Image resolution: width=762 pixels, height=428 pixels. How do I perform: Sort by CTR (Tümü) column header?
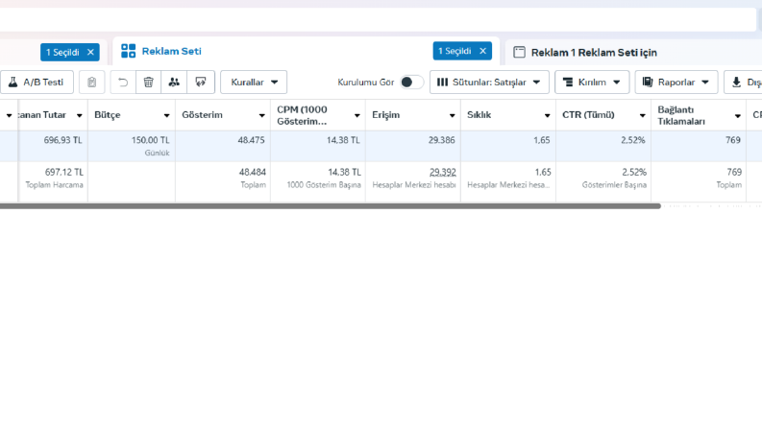tap(588, 115)
